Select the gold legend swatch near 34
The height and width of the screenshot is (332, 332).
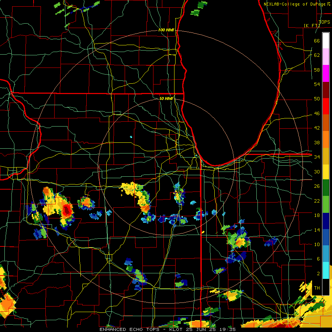pyautogui.click(x=326, y=156)
